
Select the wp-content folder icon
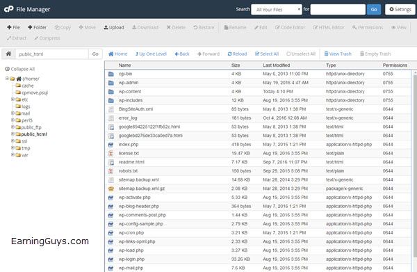tap(111, 92)
